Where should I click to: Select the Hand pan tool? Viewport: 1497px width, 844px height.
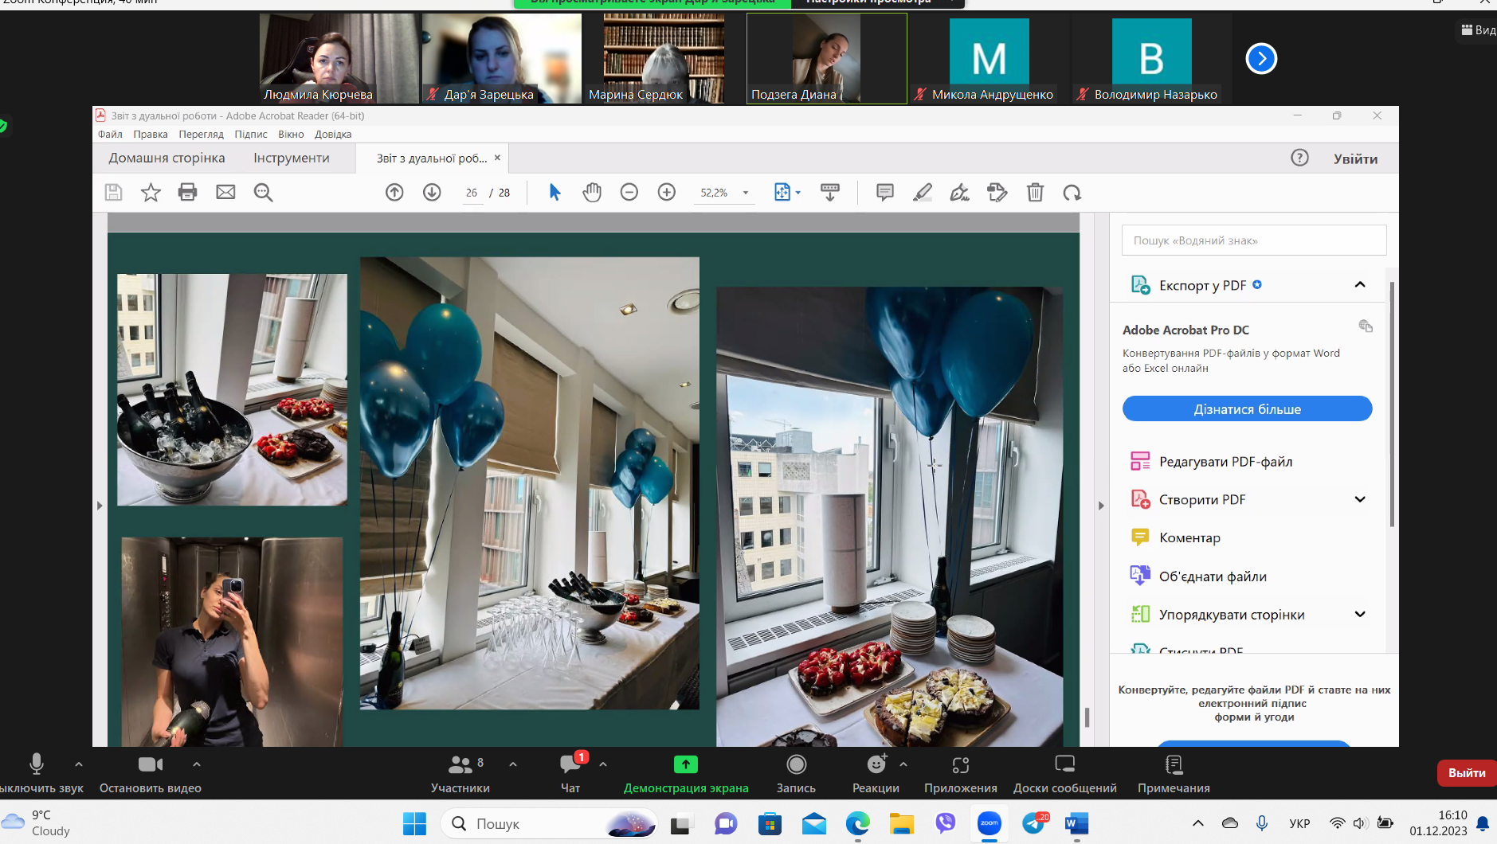click(x=591, y=192)
